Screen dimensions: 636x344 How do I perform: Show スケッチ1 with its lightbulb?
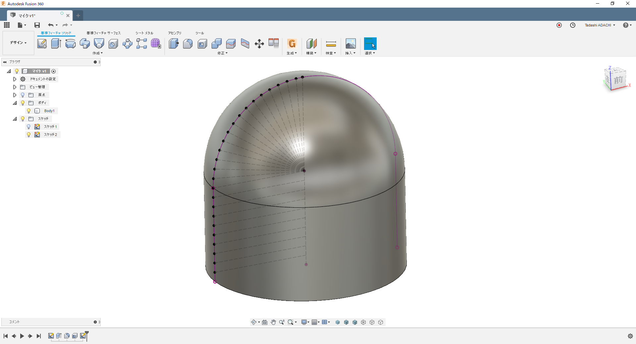[x=29, y=127]
